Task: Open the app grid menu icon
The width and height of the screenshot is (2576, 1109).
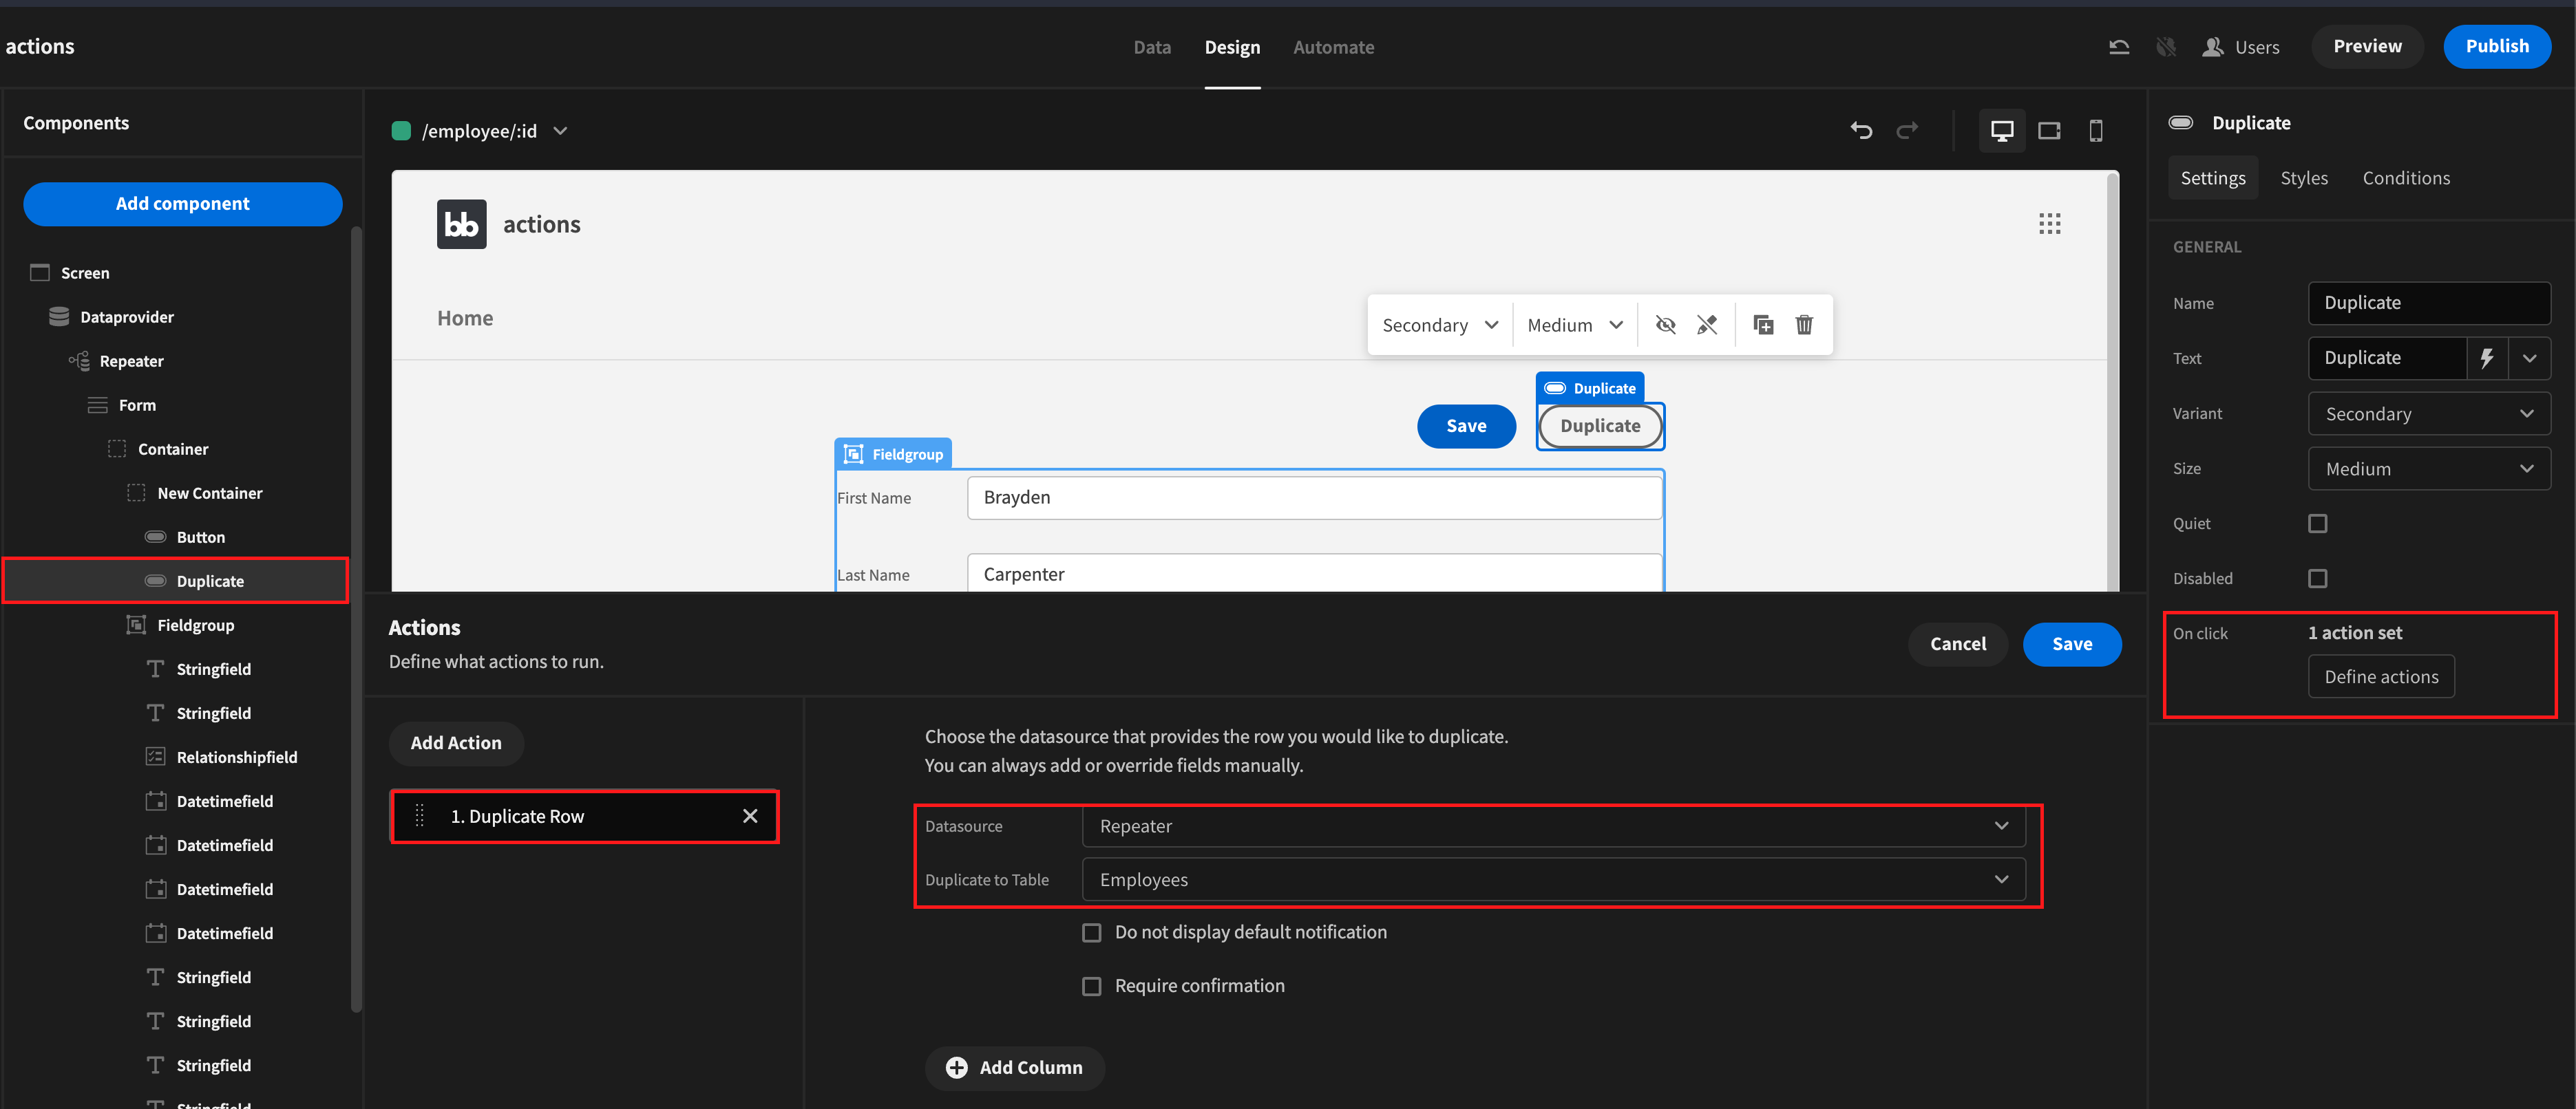Action: 2049,224
